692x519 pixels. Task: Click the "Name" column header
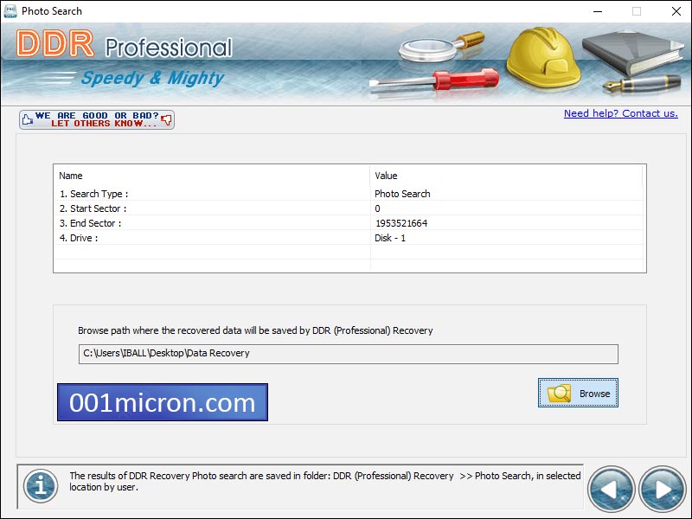[x=211, y=176]
